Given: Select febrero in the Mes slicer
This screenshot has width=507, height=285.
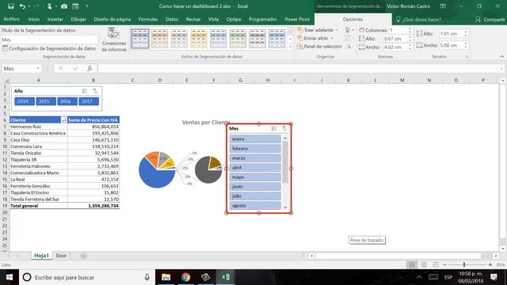Looking at the screenshot, I should [255, 149].
